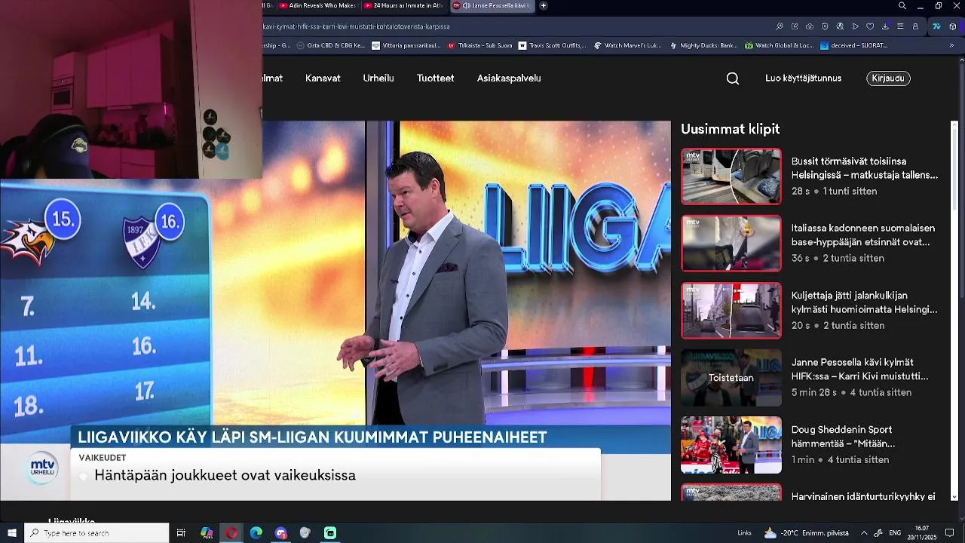
Task: Click the heart bookmark icon in address bar
Action: click(x=870, y=26)
